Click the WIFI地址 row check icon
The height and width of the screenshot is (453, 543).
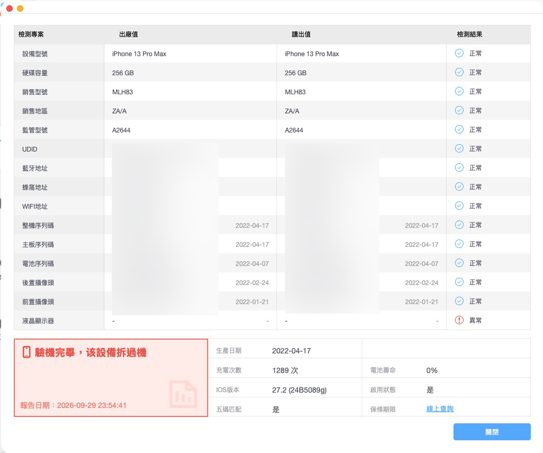(459, 206)
